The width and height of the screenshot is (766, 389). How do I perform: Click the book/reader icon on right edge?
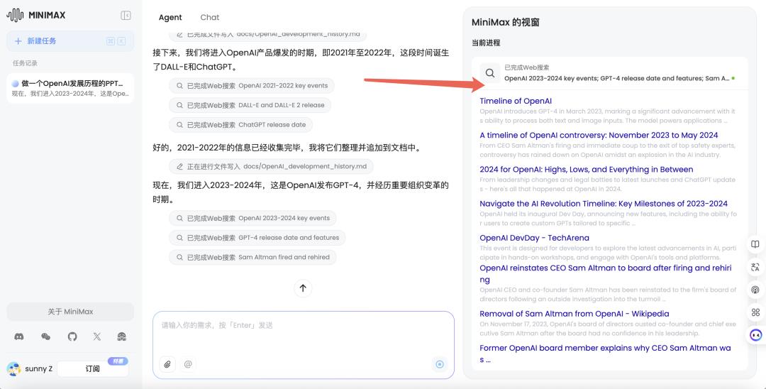(x=755, y=244)
